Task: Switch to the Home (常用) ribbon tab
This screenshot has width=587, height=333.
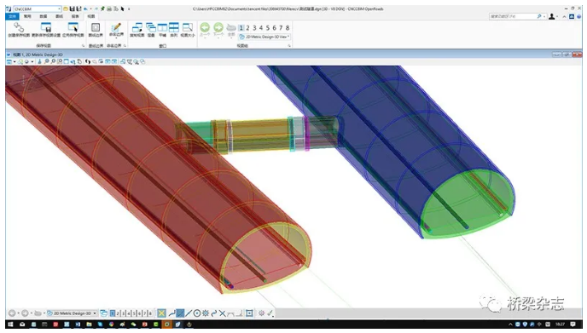Action: coord(27,16)
